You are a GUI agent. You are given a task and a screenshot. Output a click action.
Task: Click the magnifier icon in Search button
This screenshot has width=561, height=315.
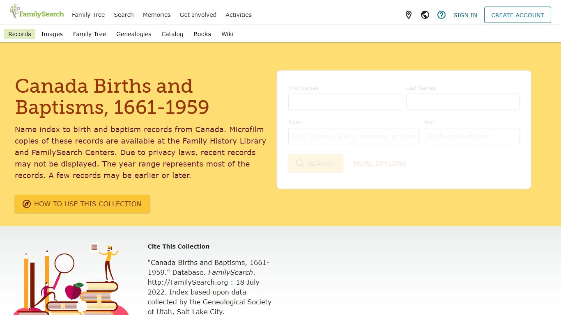click(x=300, y=163)
